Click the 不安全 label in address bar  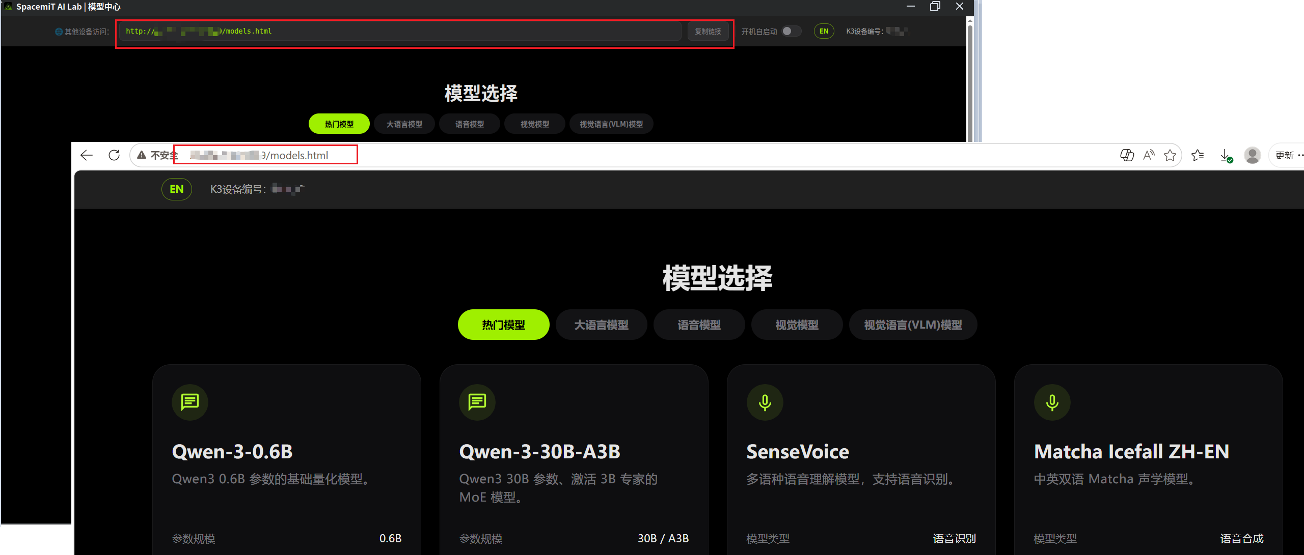[x=164, y=155]
